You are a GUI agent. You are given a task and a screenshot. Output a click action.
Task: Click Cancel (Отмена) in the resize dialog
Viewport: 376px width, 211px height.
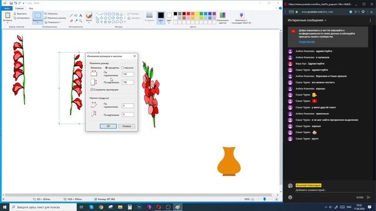coord(127,126)
